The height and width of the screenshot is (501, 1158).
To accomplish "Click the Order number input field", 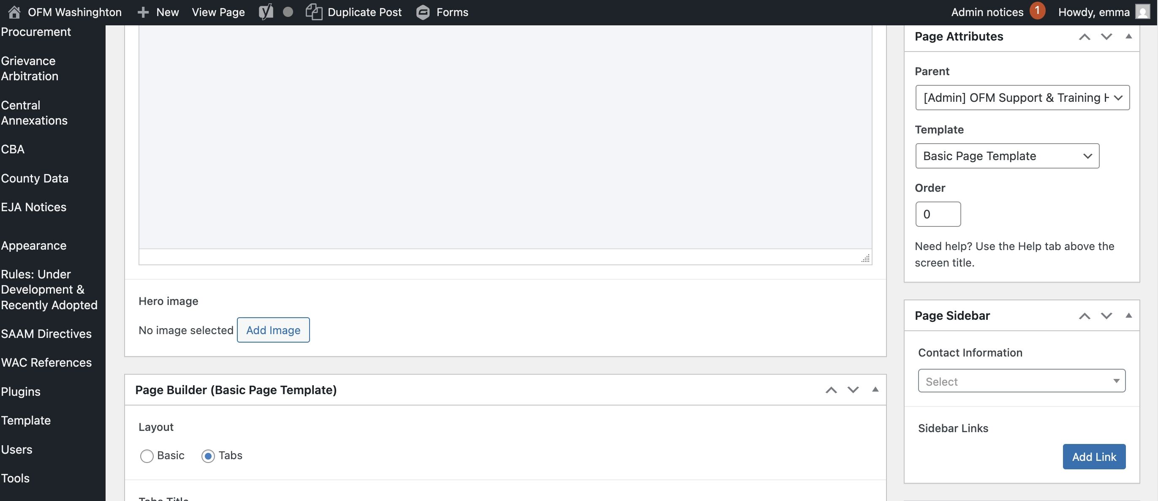I will tap(938, 215).
